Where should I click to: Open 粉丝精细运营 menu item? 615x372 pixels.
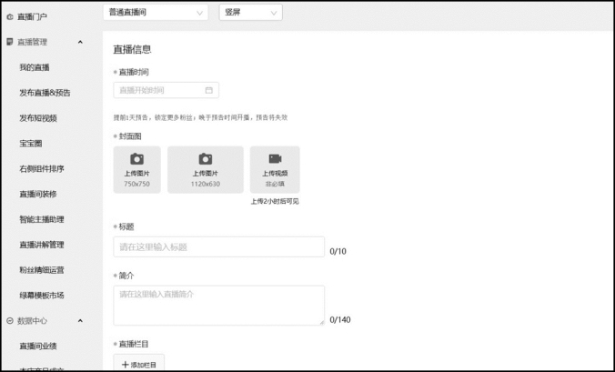42,270
